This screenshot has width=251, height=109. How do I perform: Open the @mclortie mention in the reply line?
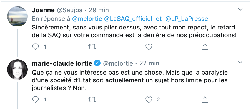pyautogui.click(x=87, y=19)
